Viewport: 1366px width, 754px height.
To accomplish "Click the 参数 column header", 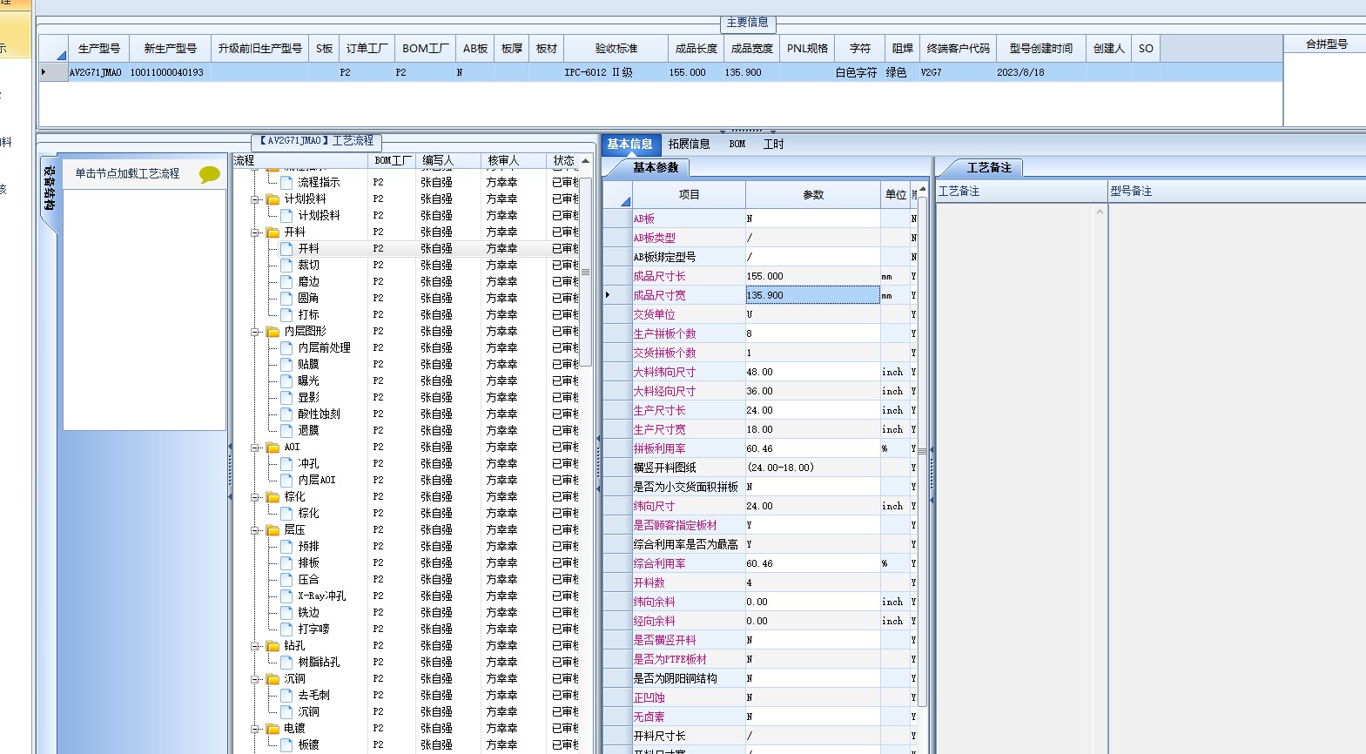I will (813, 195).
